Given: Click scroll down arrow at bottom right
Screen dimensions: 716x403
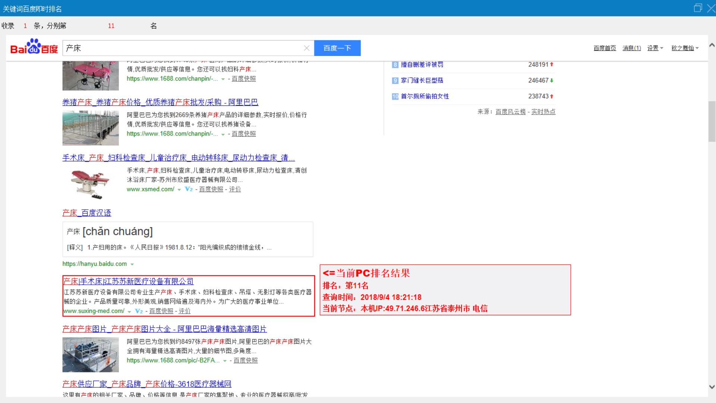Looking at the screenshot, I should 712,387.
